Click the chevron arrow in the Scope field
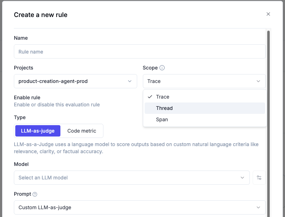The height and width of the screenshot is (217, 285). [x=258, y=81]
